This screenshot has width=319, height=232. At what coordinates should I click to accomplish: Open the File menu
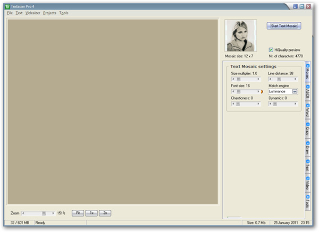(x=10, y=13)
